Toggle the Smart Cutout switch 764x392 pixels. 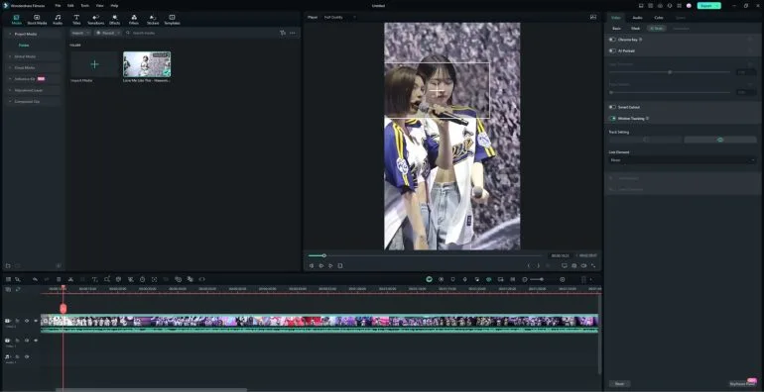[x=612, y=107]
